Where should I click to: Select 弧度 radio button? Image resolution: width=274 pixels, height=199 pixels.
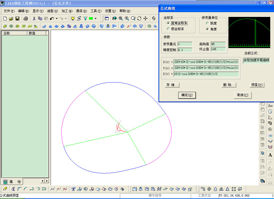coord(207,23)
